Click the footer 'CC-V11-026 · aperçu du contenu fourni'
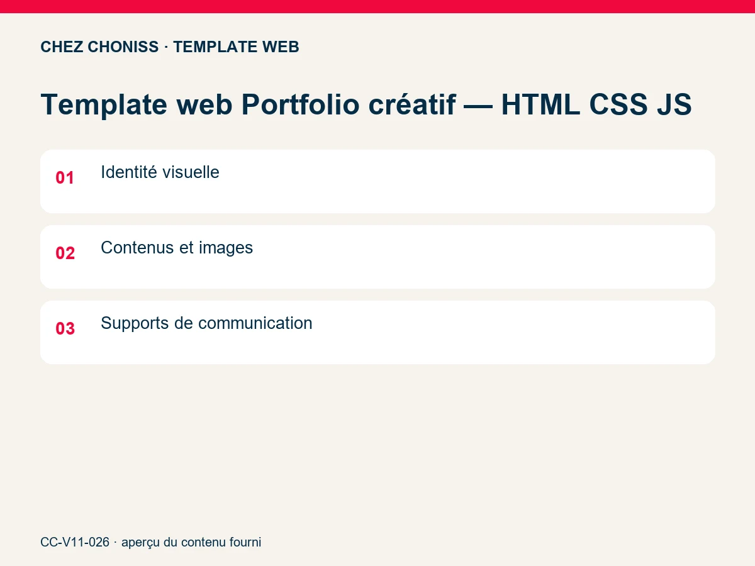The height and width of the screenshot is (566, 755). pyautogui.click(x=150, y=542)
